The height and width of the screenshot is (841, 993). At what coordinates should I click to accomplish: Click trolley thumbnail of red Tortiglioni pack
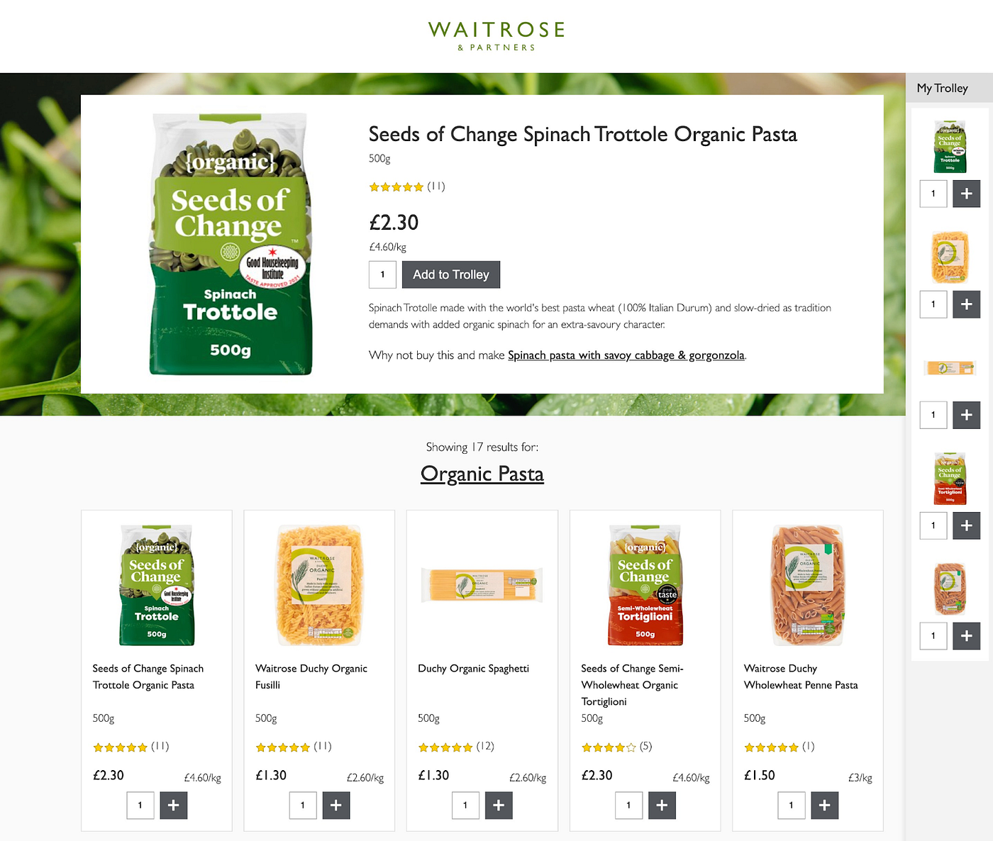point(950,478)
